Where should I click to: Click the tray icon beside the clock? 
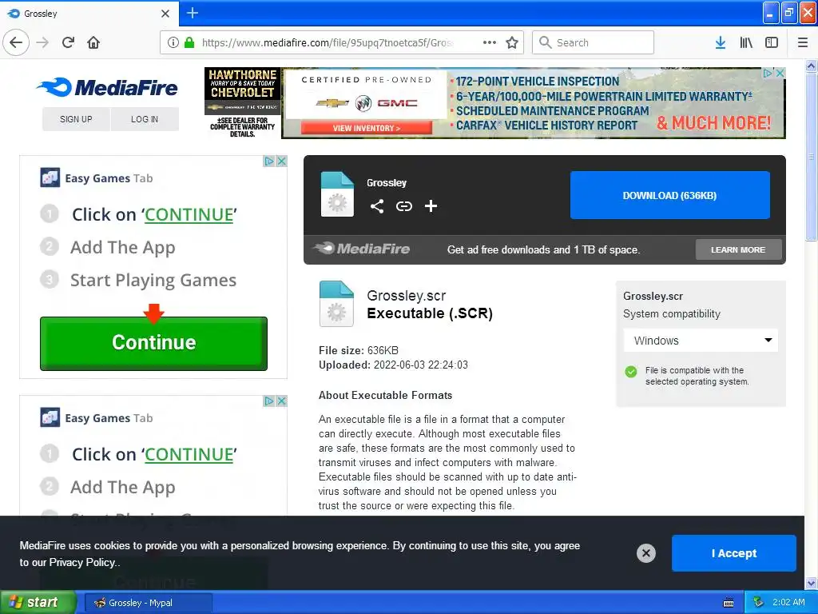[758, 603]
